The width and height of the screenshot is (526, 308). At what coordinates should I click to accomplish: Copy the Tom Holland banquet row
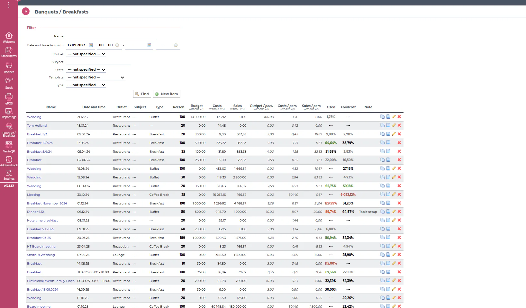point(383,125)
